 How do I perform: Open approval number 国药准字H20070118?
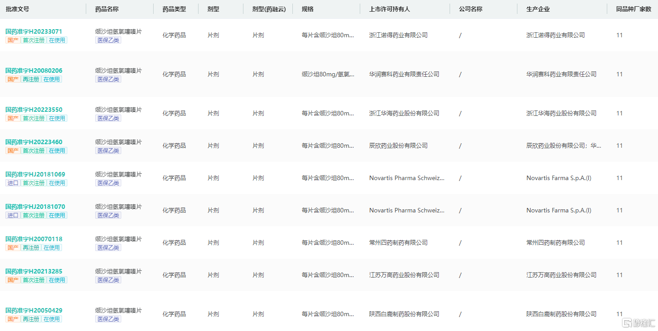point(34,239)
